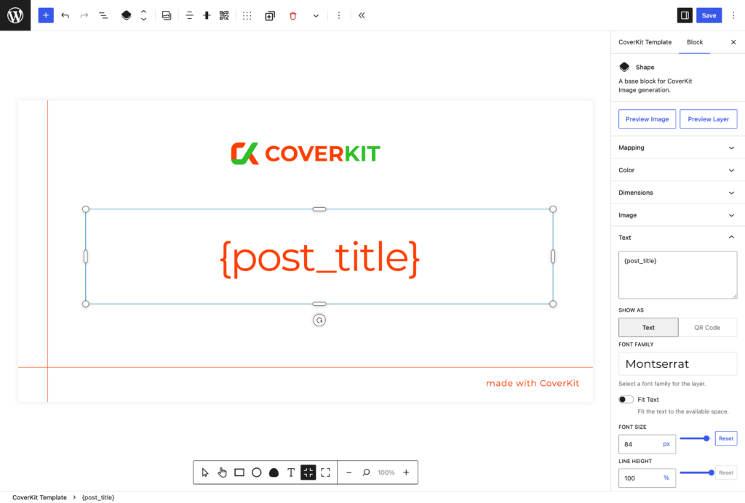
Task: Zoom out with the minus button
Action: 348,472
